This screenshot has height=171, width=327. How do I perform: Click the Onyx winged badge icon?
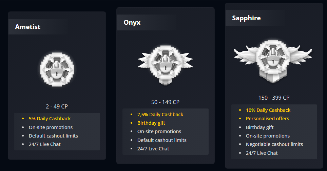[165, 64]
